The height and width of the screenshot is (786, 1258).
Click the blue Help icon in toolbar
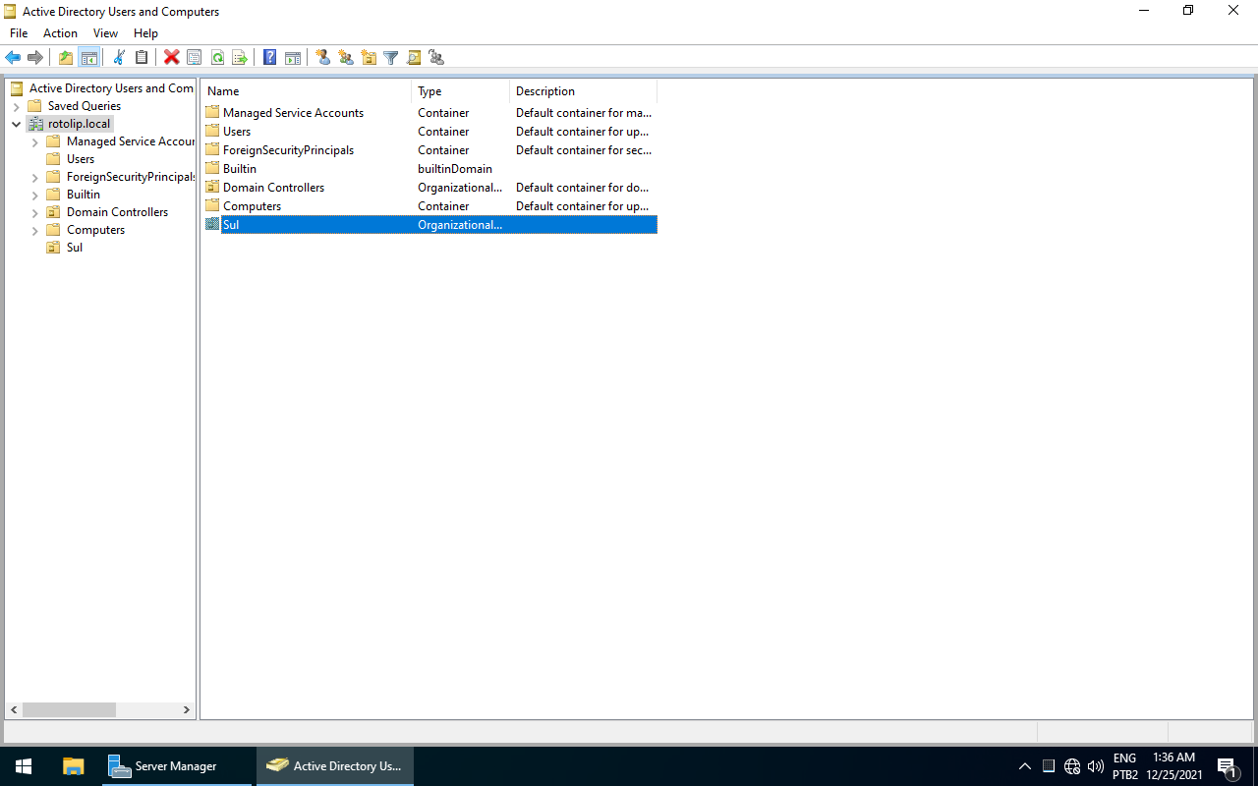[x=269, y=58]
